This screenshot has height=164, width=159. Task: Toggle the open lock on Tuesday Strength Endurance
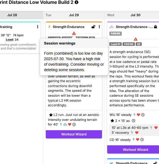click(x=93, y=27)
